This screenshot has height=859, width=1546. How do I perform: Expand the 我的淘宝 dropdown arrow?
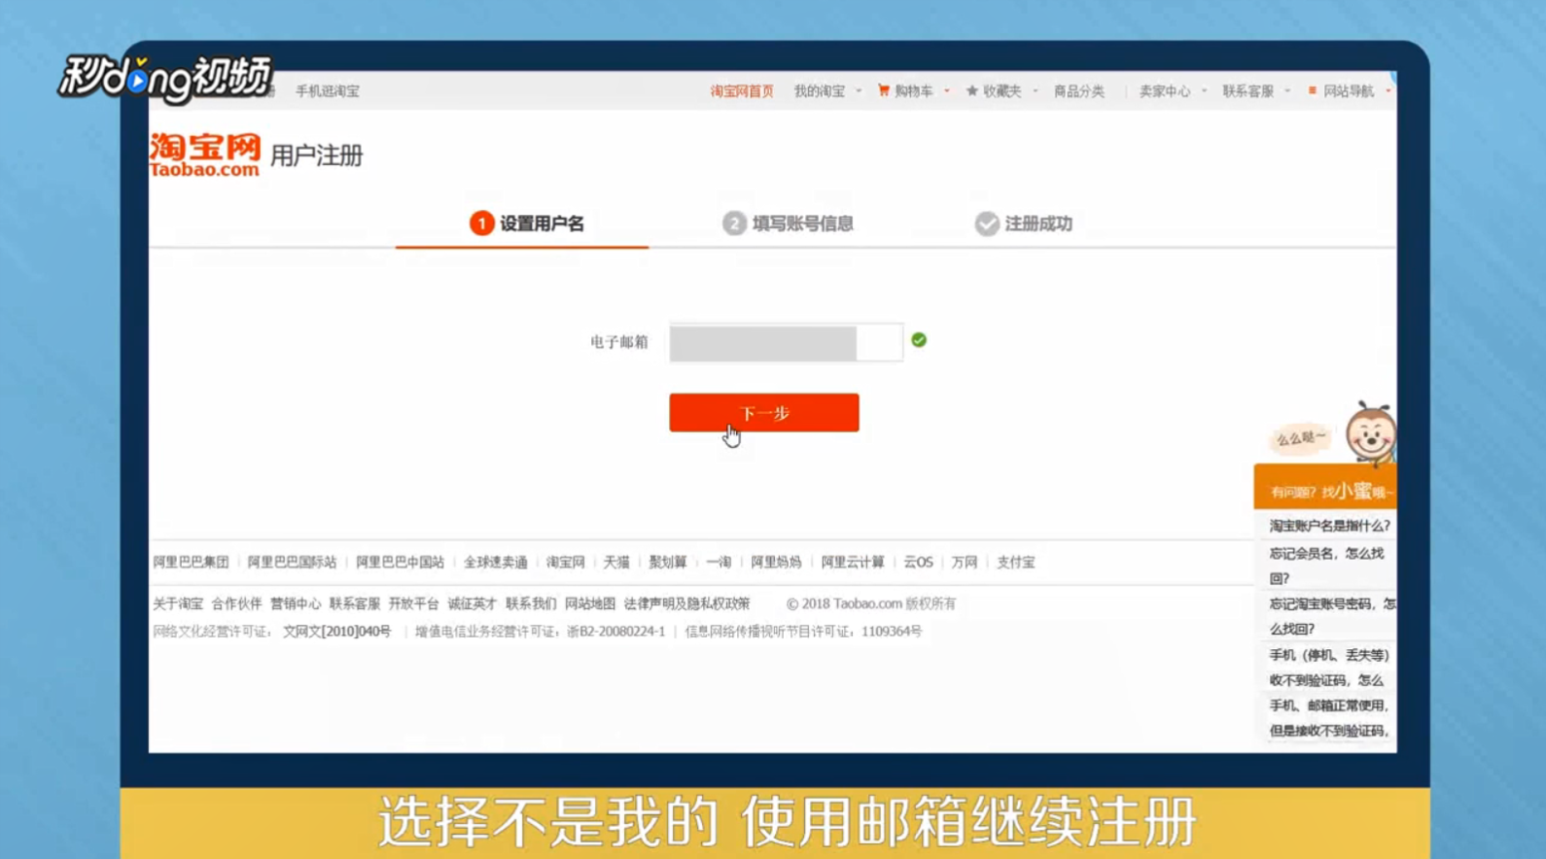(859, 91)
